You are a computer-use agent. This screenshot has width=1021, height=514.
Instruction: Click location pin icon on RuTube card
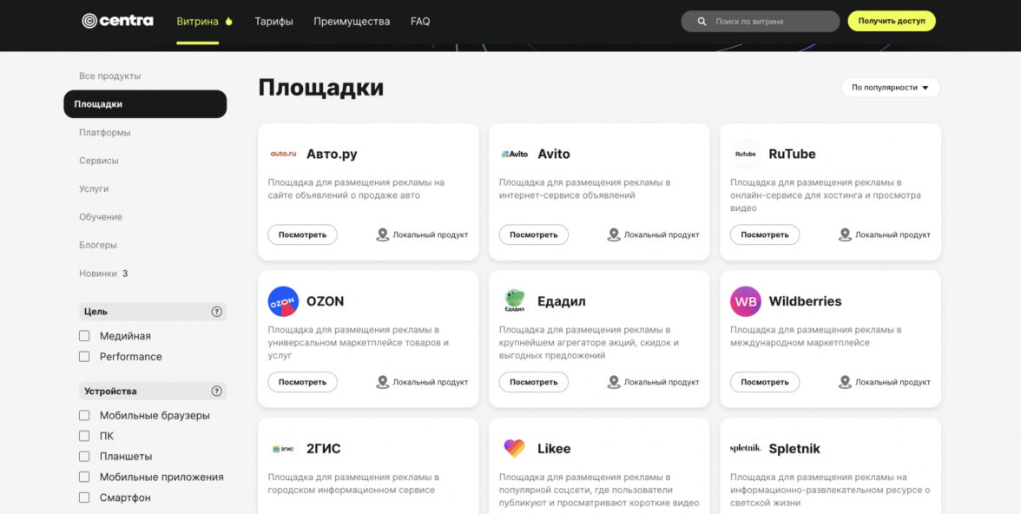coord(845,234)
